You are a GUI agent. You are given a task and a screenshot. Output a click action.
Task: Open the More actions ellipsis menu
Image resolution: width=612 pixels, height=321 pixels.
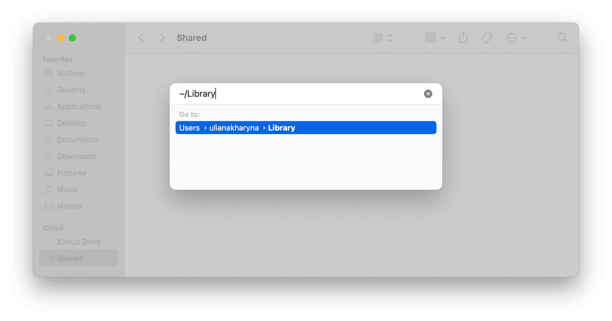tap(516, 38)
